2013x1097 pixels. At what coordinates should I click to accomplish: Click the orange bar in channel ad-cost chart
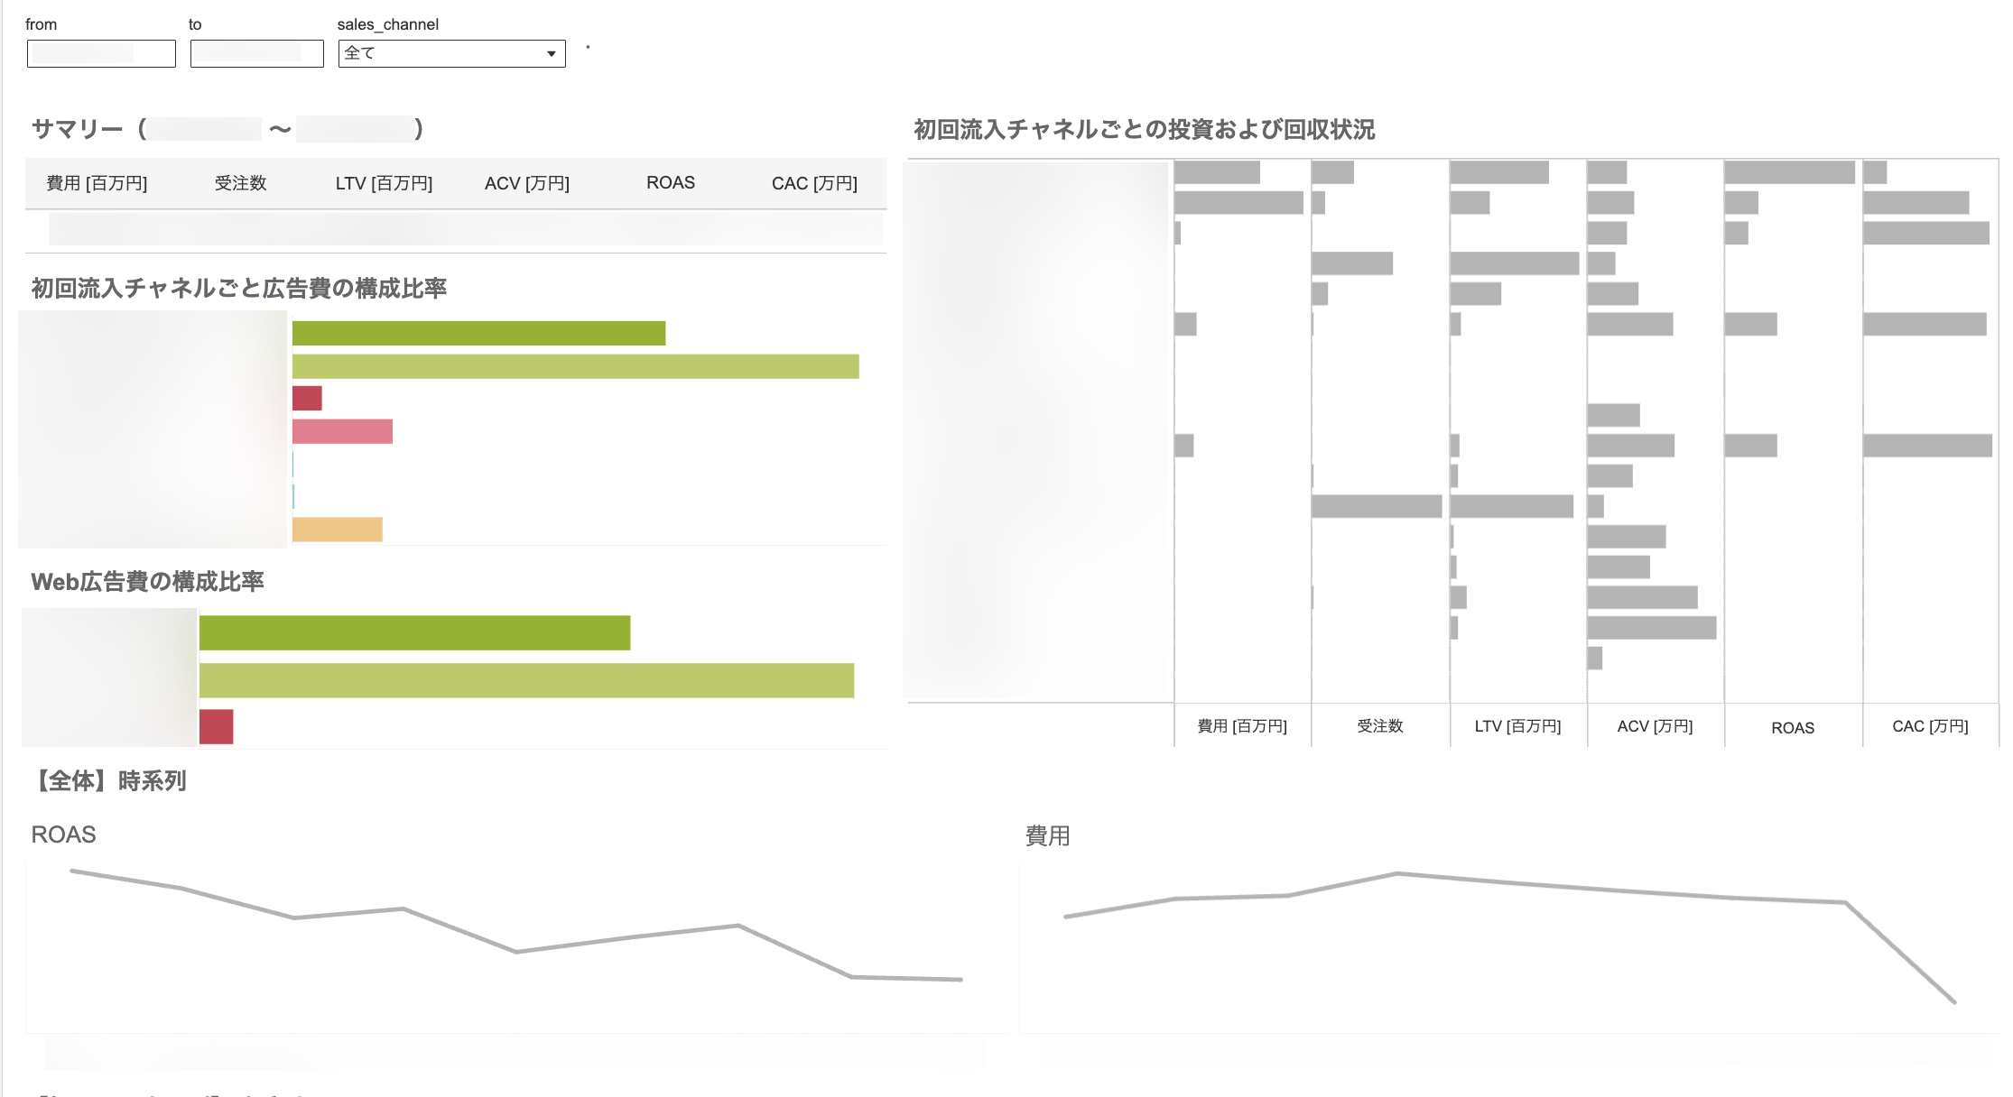tap(337, 530)
